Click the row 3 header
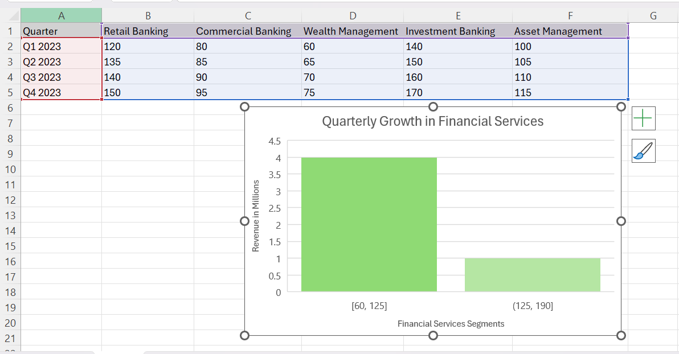 (10, 61)
